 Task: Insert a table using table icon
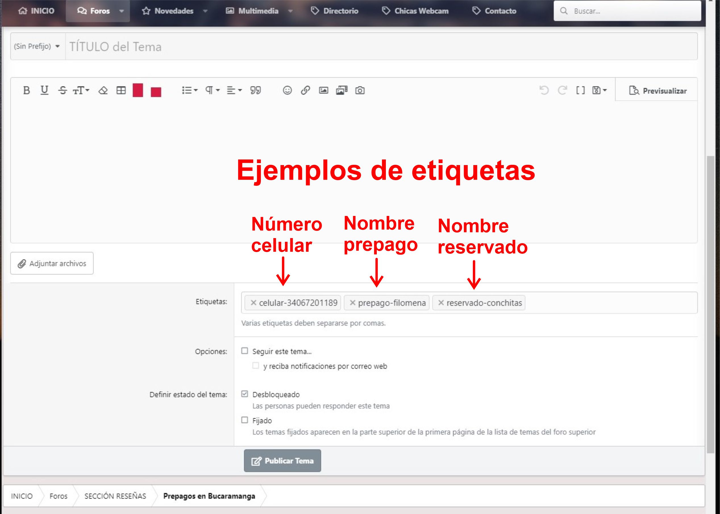pyautogui.click(x=121, y=91)
